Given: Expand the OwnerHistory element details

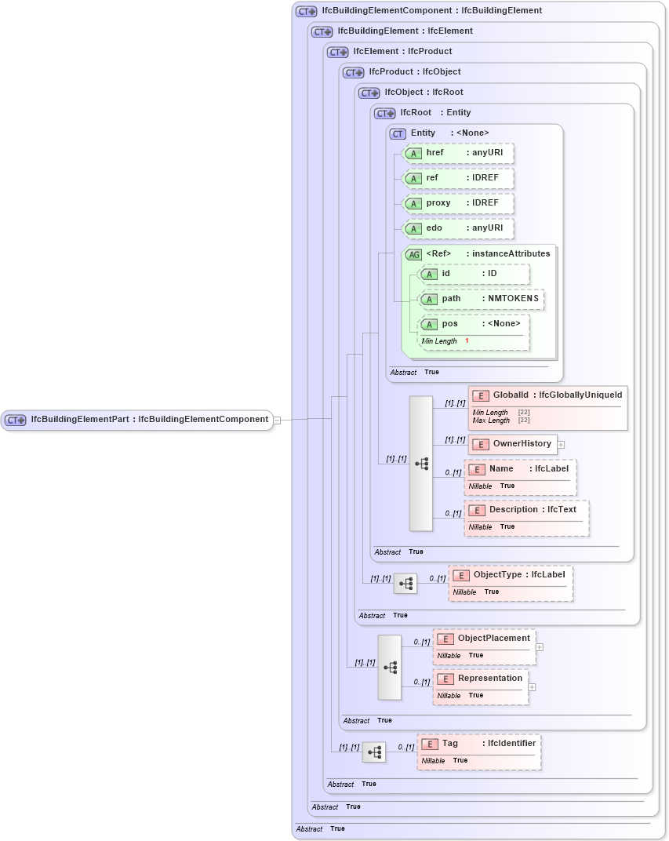Looking at the screenshot, I should (x=561, y=444).
